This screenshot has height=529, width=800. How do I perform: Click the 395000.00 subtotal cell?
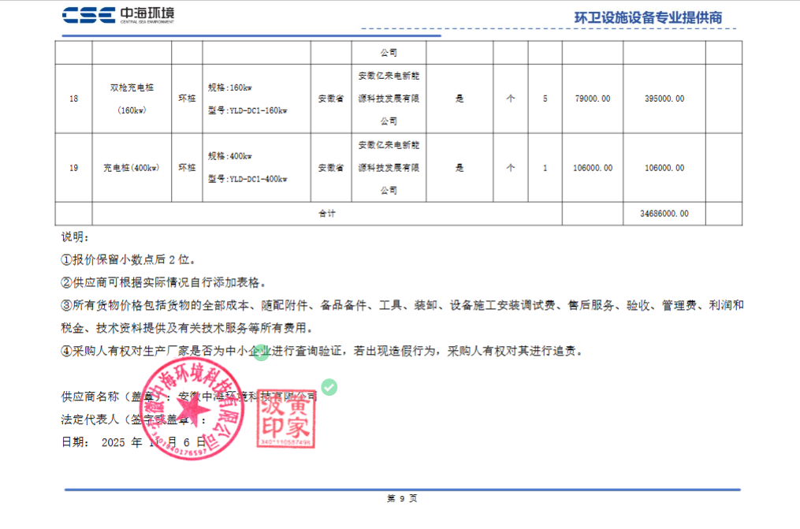pos(664,99)
